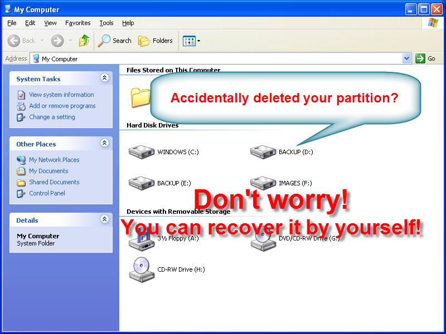Open the File menu
The height and width of the screenshot is (334, 446).
click(12, 23)
